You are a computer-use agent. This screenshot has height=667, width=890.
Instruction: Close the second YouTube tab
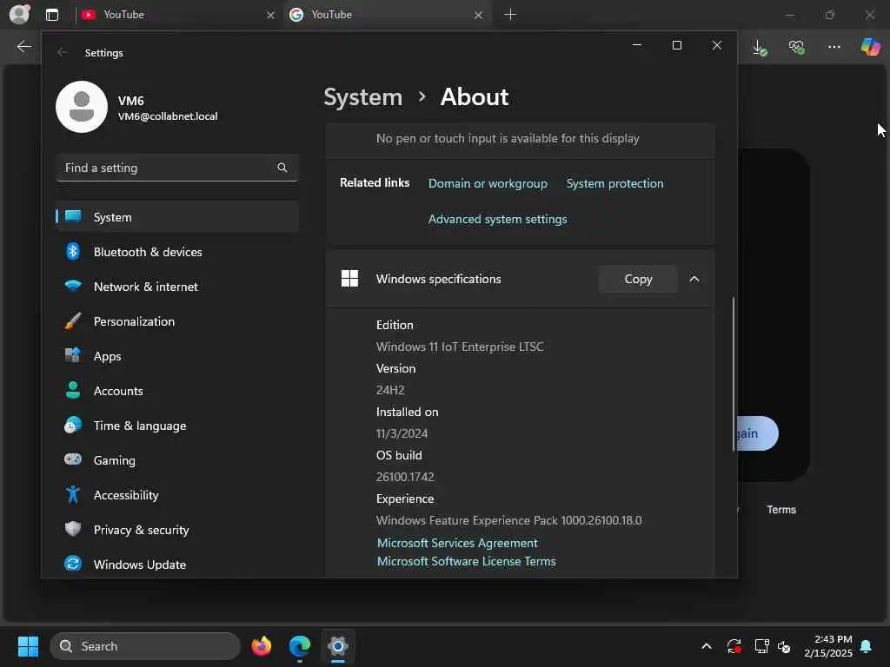tap(479, 15)
